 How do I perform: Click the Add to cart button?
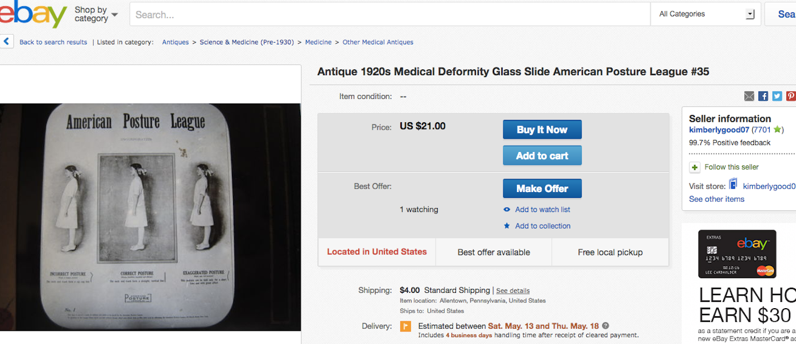(542, 156)
